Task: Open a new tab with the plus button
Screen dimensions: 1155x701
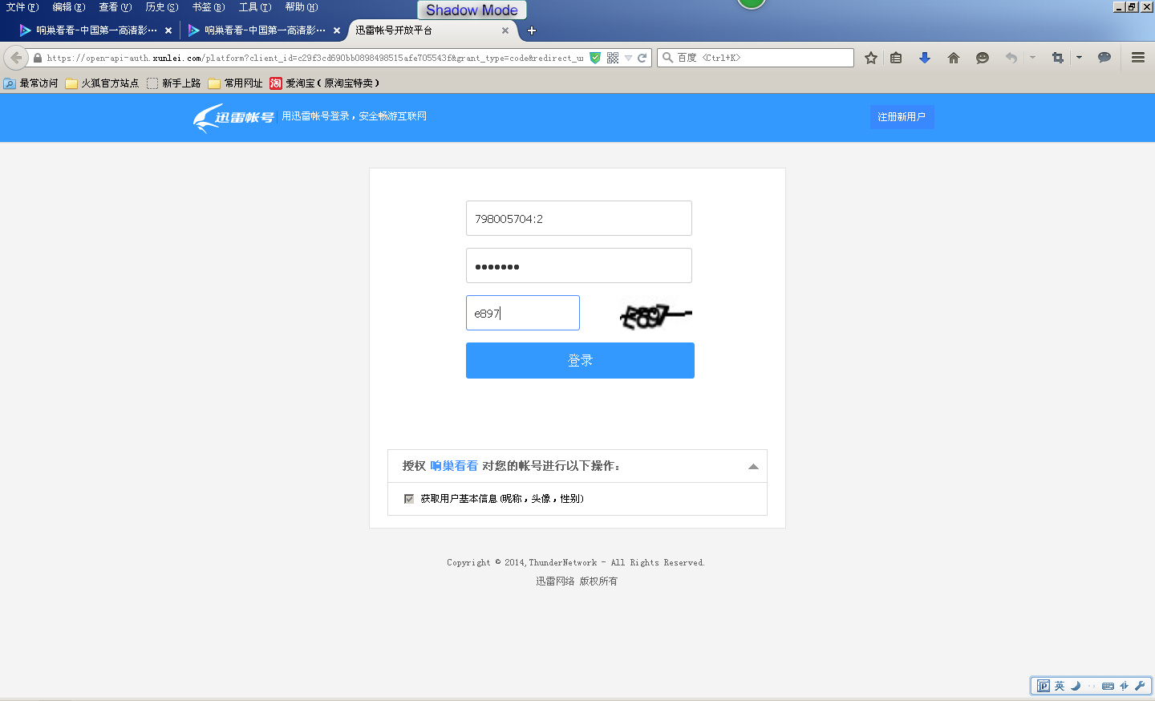Action: [532, 30]
